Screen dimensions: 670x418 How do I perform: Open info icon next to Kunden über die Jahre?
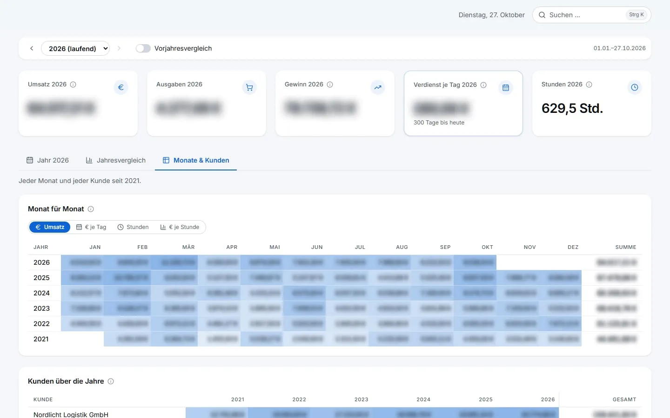click(x=111, y=381)
